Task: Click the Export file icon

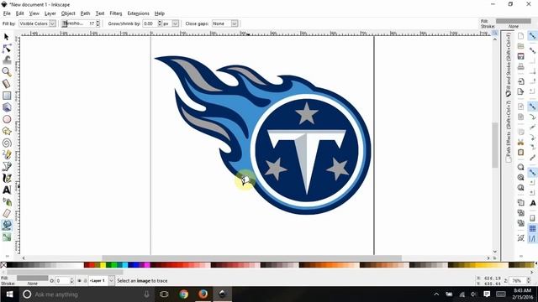Action: click(x=520, y=91)
